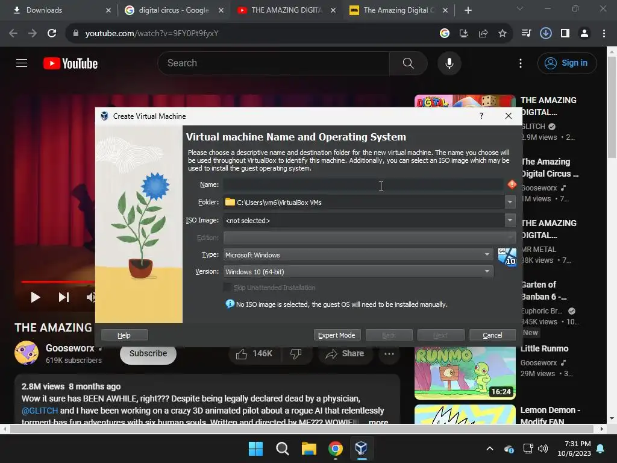Click the share page icon in address bar

[483, 34]
